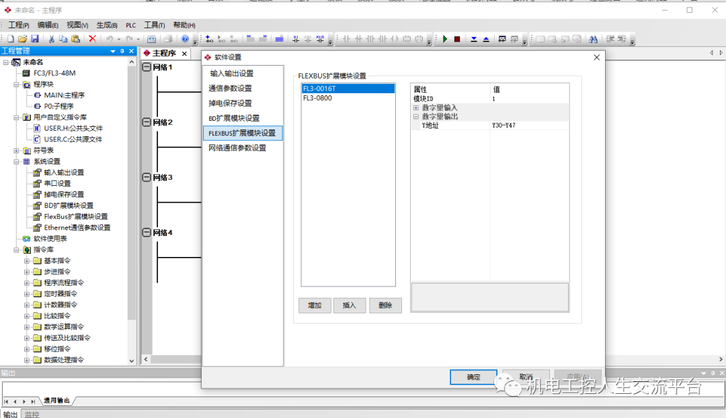This screenshot has height=418, width=726.
Task: Open the 编辑(E) menu
Action: click(x=48, y=25)
